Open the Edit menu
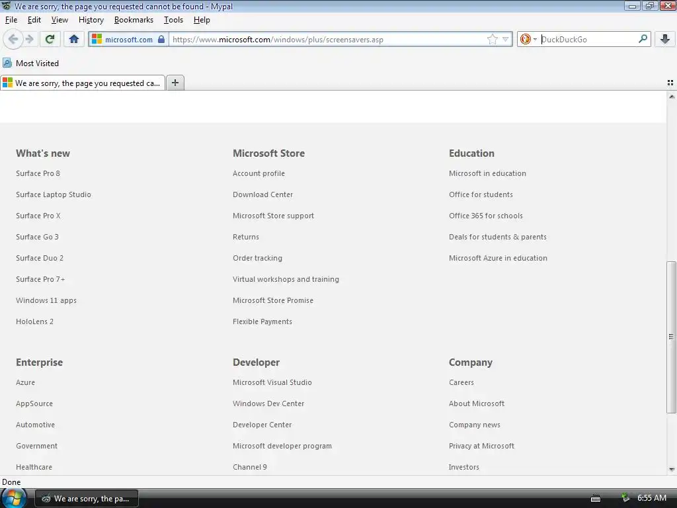 coord(34,20)
